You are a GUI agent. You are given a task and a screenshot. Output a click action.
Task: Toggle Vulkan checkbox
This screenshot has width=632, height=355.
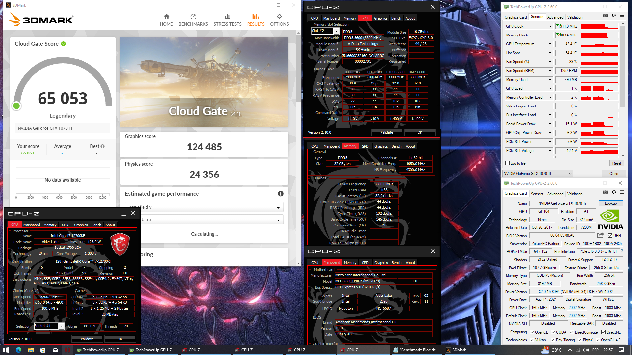pyautogui.click(x=532, y=340)
